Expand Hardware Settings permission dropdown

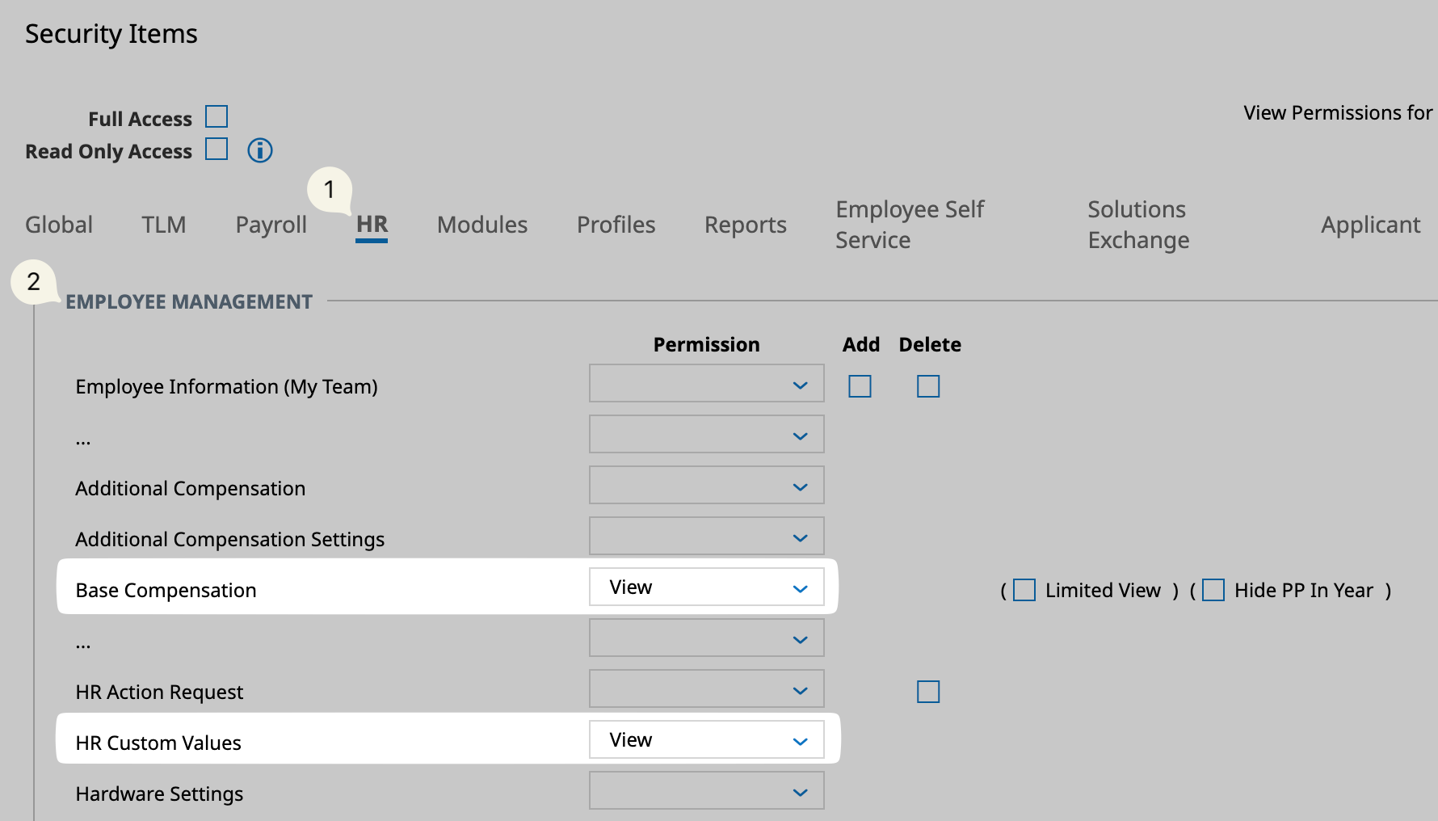(706, 791)
